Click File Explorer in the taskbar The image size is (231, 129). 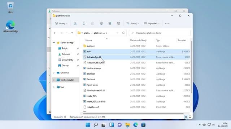pyautogui.click(x=127, y=125)
